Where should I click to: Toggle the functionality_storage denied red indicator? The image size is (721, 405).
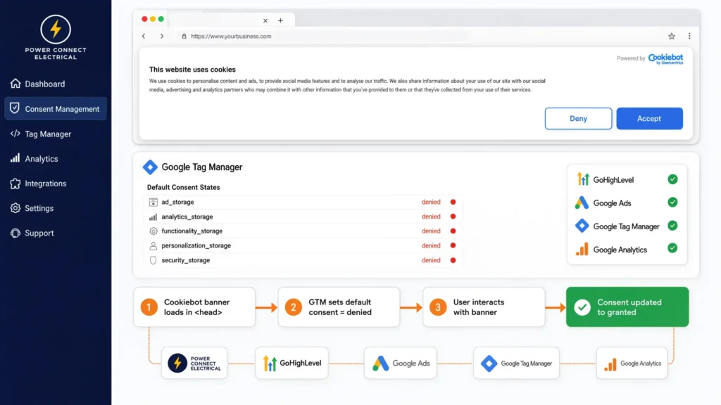(x=453, y=231)
